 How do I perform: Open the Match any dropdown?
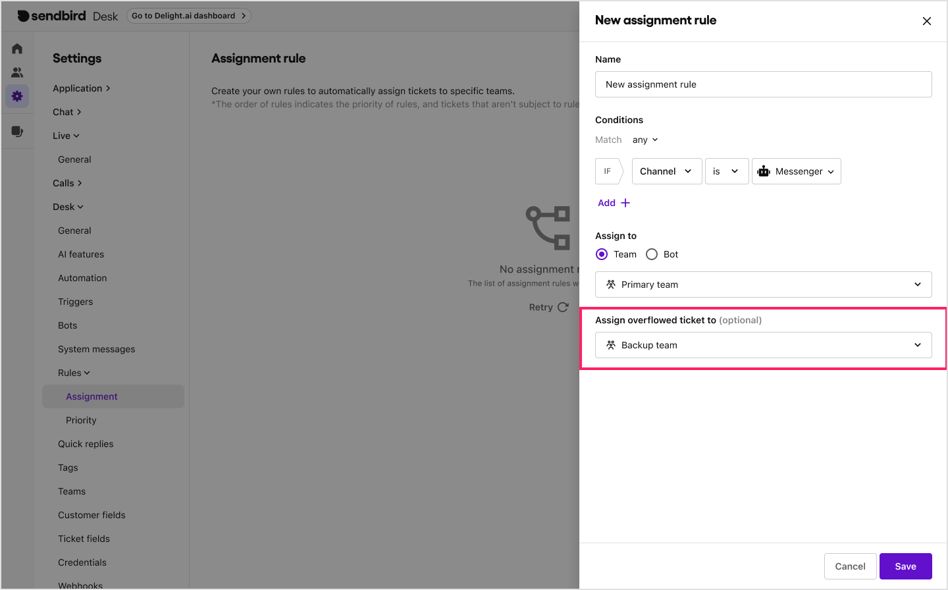coord(645,140)
